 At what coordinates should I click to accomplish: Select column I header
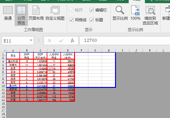tap(122, 50)
